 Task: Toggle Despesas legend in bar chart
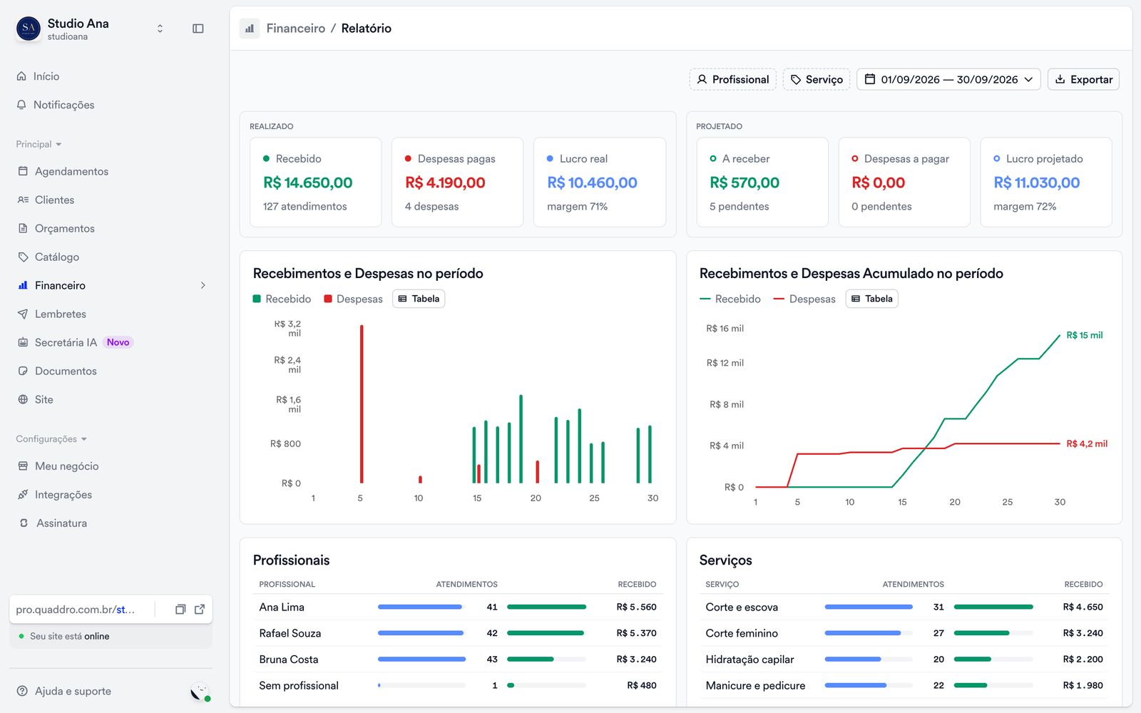(x=353, y=299)
